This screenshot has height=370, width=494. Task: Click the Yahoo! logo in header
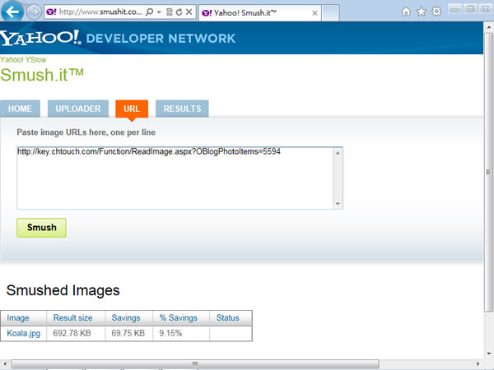40,38
